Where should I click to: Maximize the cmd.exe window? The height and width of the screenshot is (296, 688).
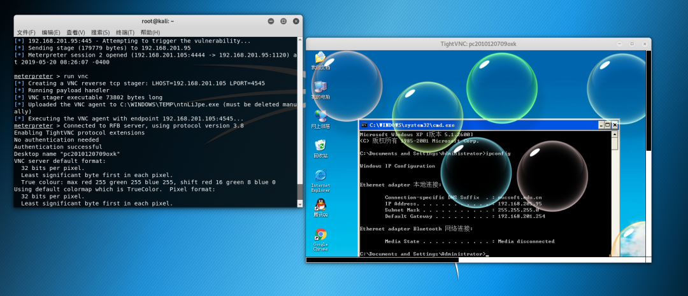pos(608,125)
